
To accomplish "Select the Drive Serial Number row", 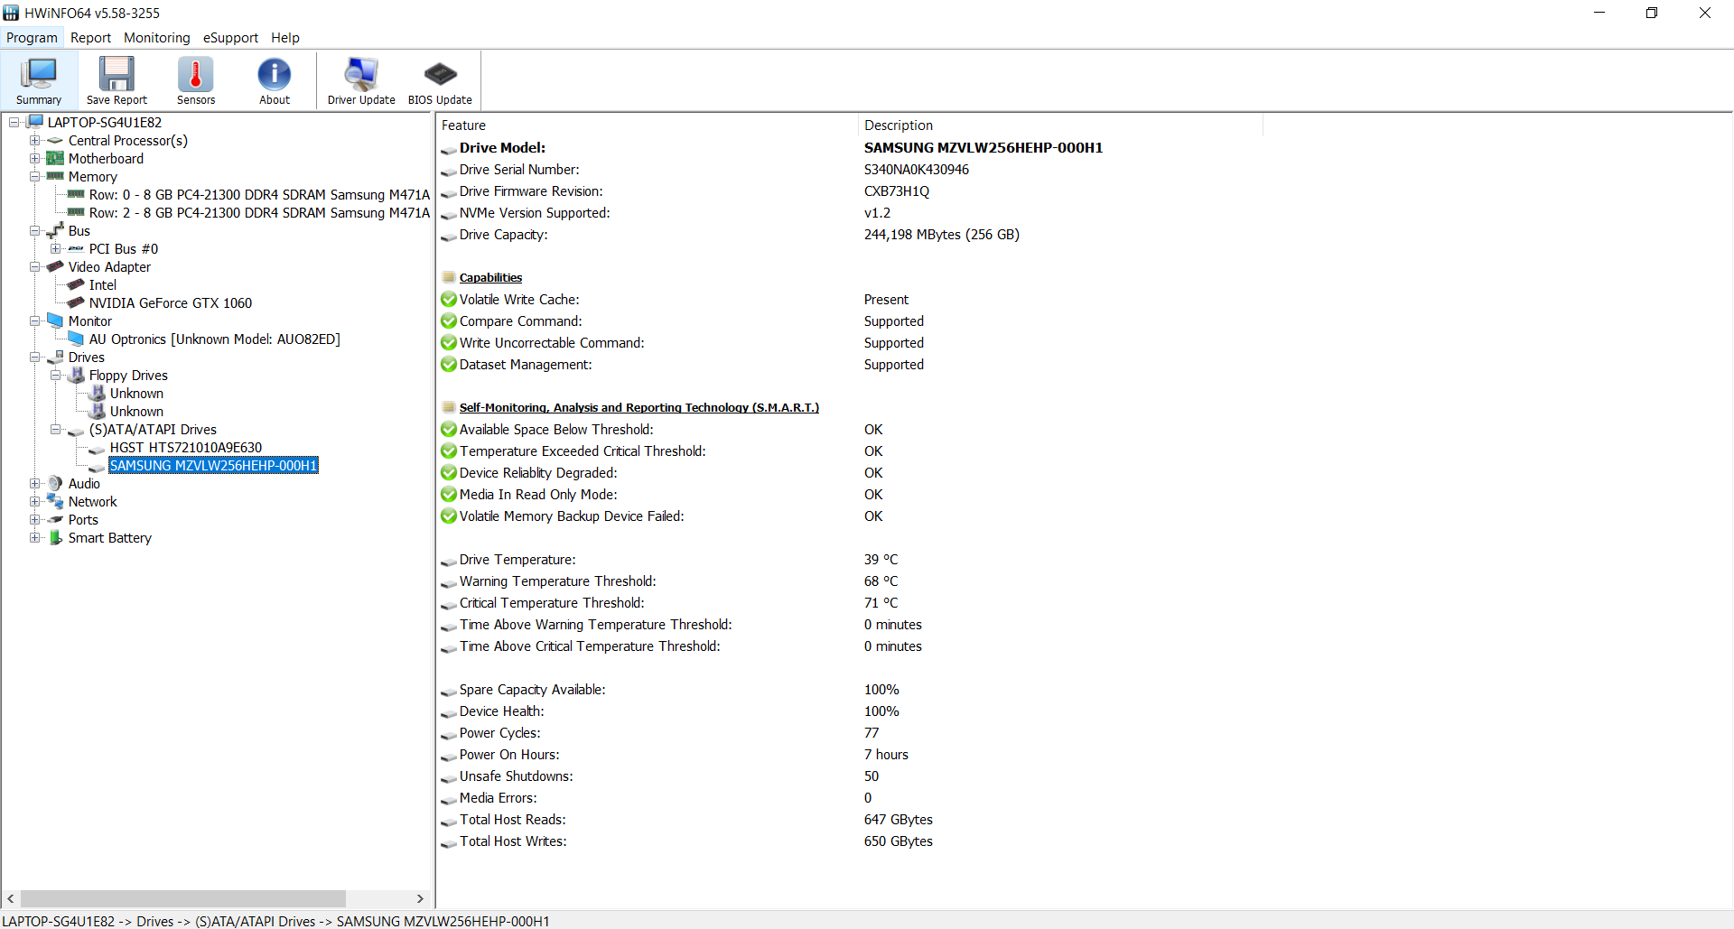I will 850,170.
